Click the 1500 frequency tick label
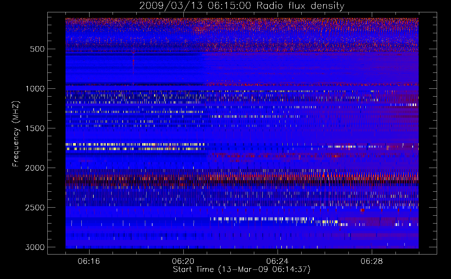The height and width of the screenshot is (279, 451). pos(35,128)
